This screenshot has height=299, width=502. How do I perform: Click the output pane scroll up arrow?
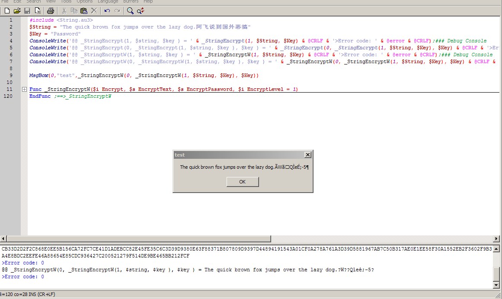tap(496, 249)
